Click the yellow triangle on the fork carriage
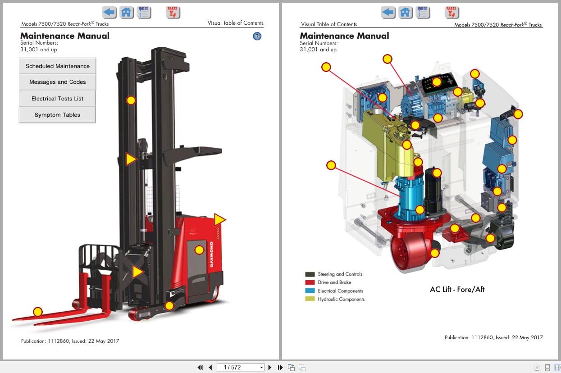Image resolution: width=561 pixels, height=373 pixels. (x=137, y=272)
